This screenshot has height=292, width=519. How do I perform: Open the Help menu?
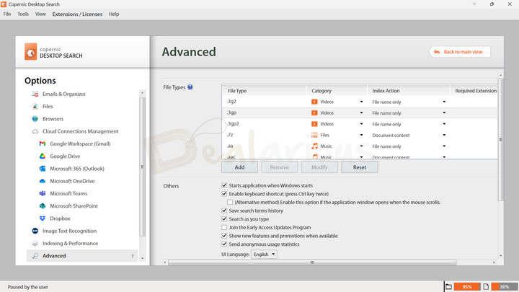click(x=114, y=14)
